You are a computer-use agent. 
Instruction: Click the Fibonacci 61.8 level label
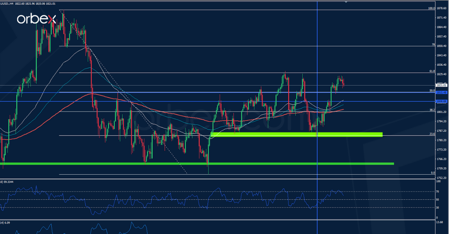click(x=432, y=71)
